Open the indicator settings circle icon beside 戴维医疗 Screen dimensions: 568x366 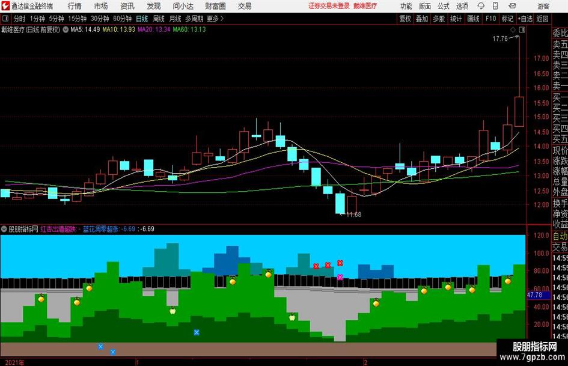click(66, 29)
